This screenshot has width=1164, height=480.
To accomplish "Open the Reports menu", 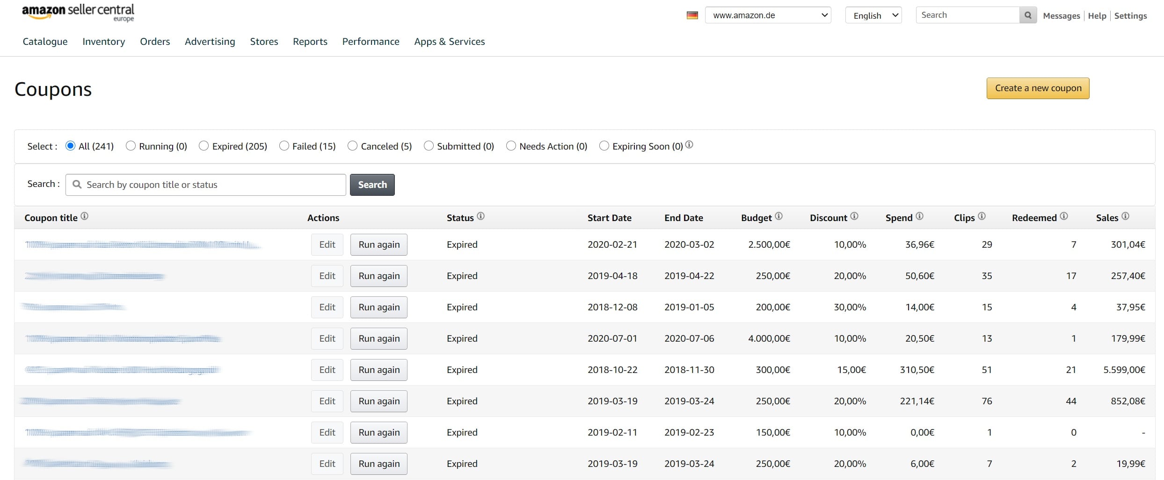I will (310, 42).
